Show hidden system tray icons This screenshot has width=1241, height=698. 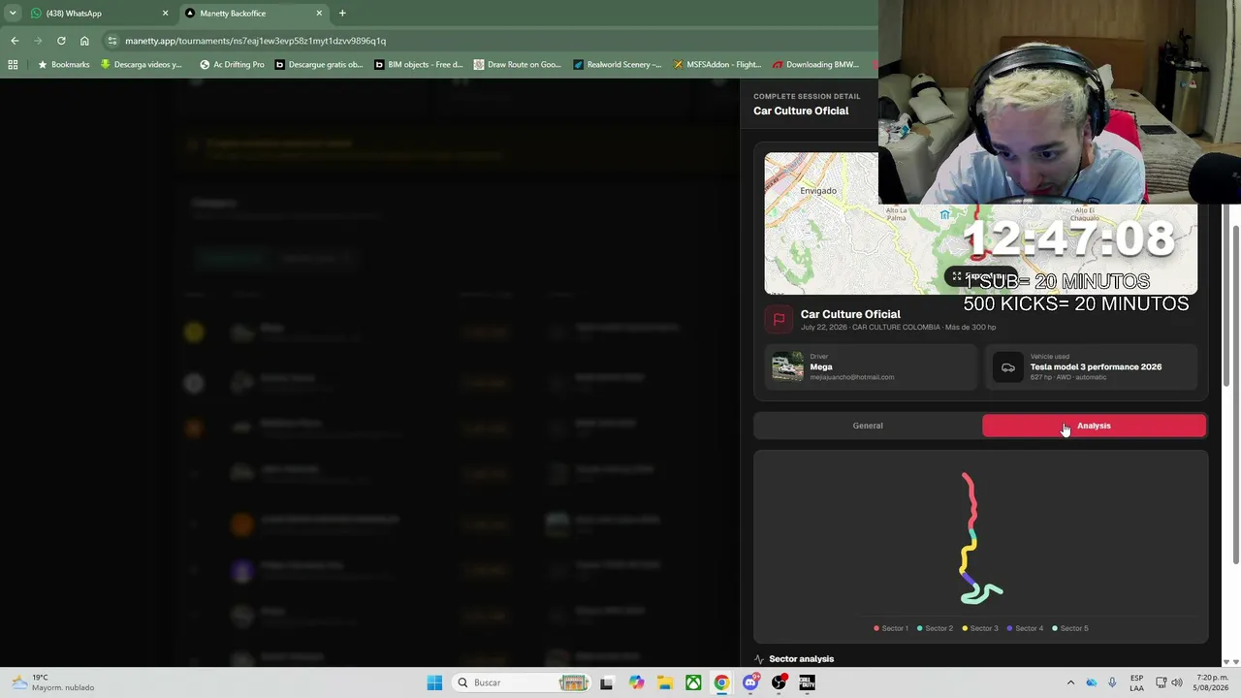point(1070,682)
